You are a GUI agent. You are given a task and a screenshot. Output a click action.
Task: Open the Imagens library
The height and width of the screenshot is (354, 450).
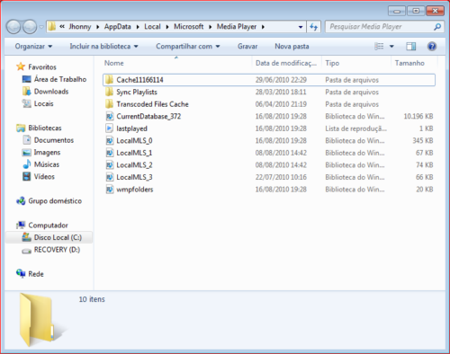47,152
